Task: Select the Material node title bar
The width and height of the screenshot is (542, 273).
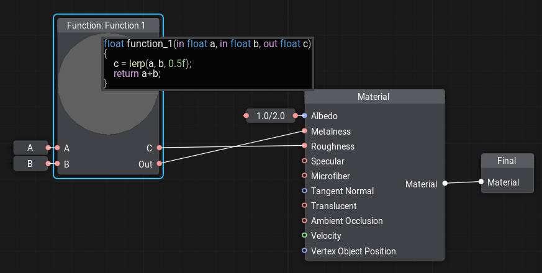Action: click(x=374, y=97)
